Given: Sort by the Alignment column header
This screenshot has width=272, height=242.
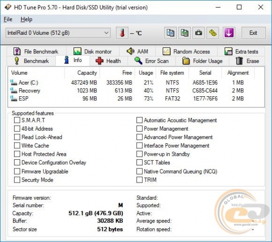Looking at the screenshot, I should [x=238, y=73].
